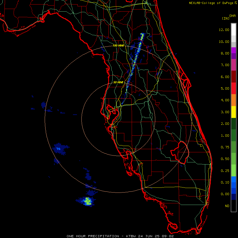
Task: Click the ND no-data label
Action: pos(227,206)
